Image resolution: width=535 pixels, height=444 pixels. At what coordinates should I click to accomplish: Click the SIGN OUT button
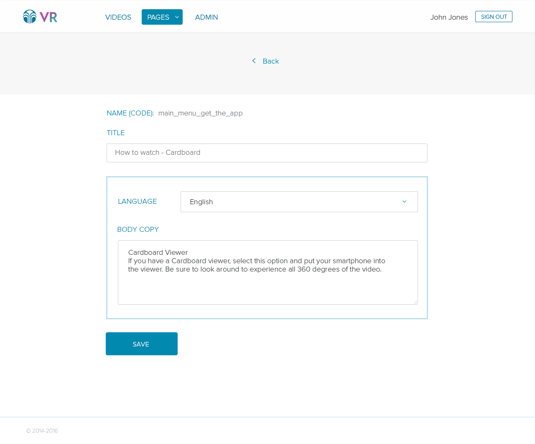(494, 17)
